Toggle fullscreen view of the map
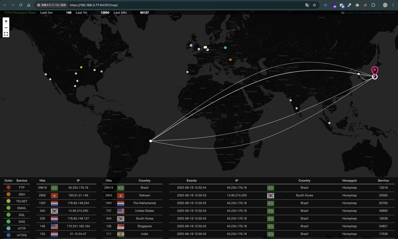Viewport: 398px width, 239px height. pyautogui.click(x=6, y=34)
